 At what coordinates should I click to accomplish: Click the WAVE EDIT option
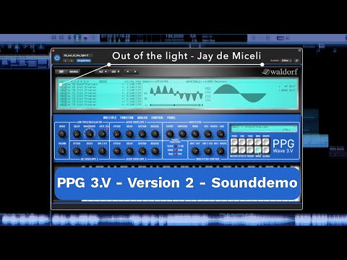(x=287, y=90)
